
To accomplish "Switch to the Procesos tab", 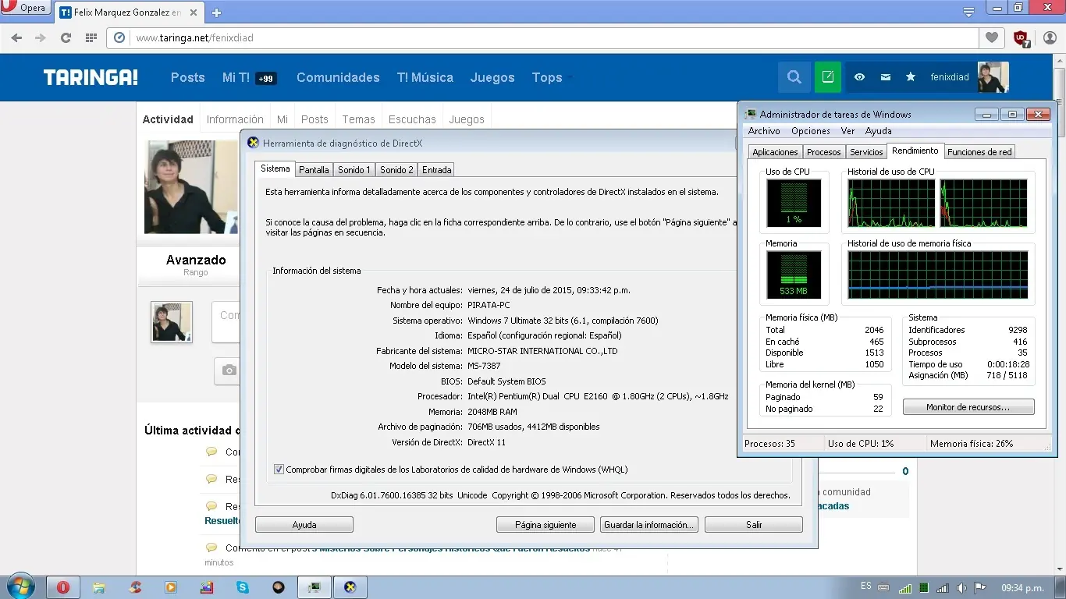I will [824, 152].
